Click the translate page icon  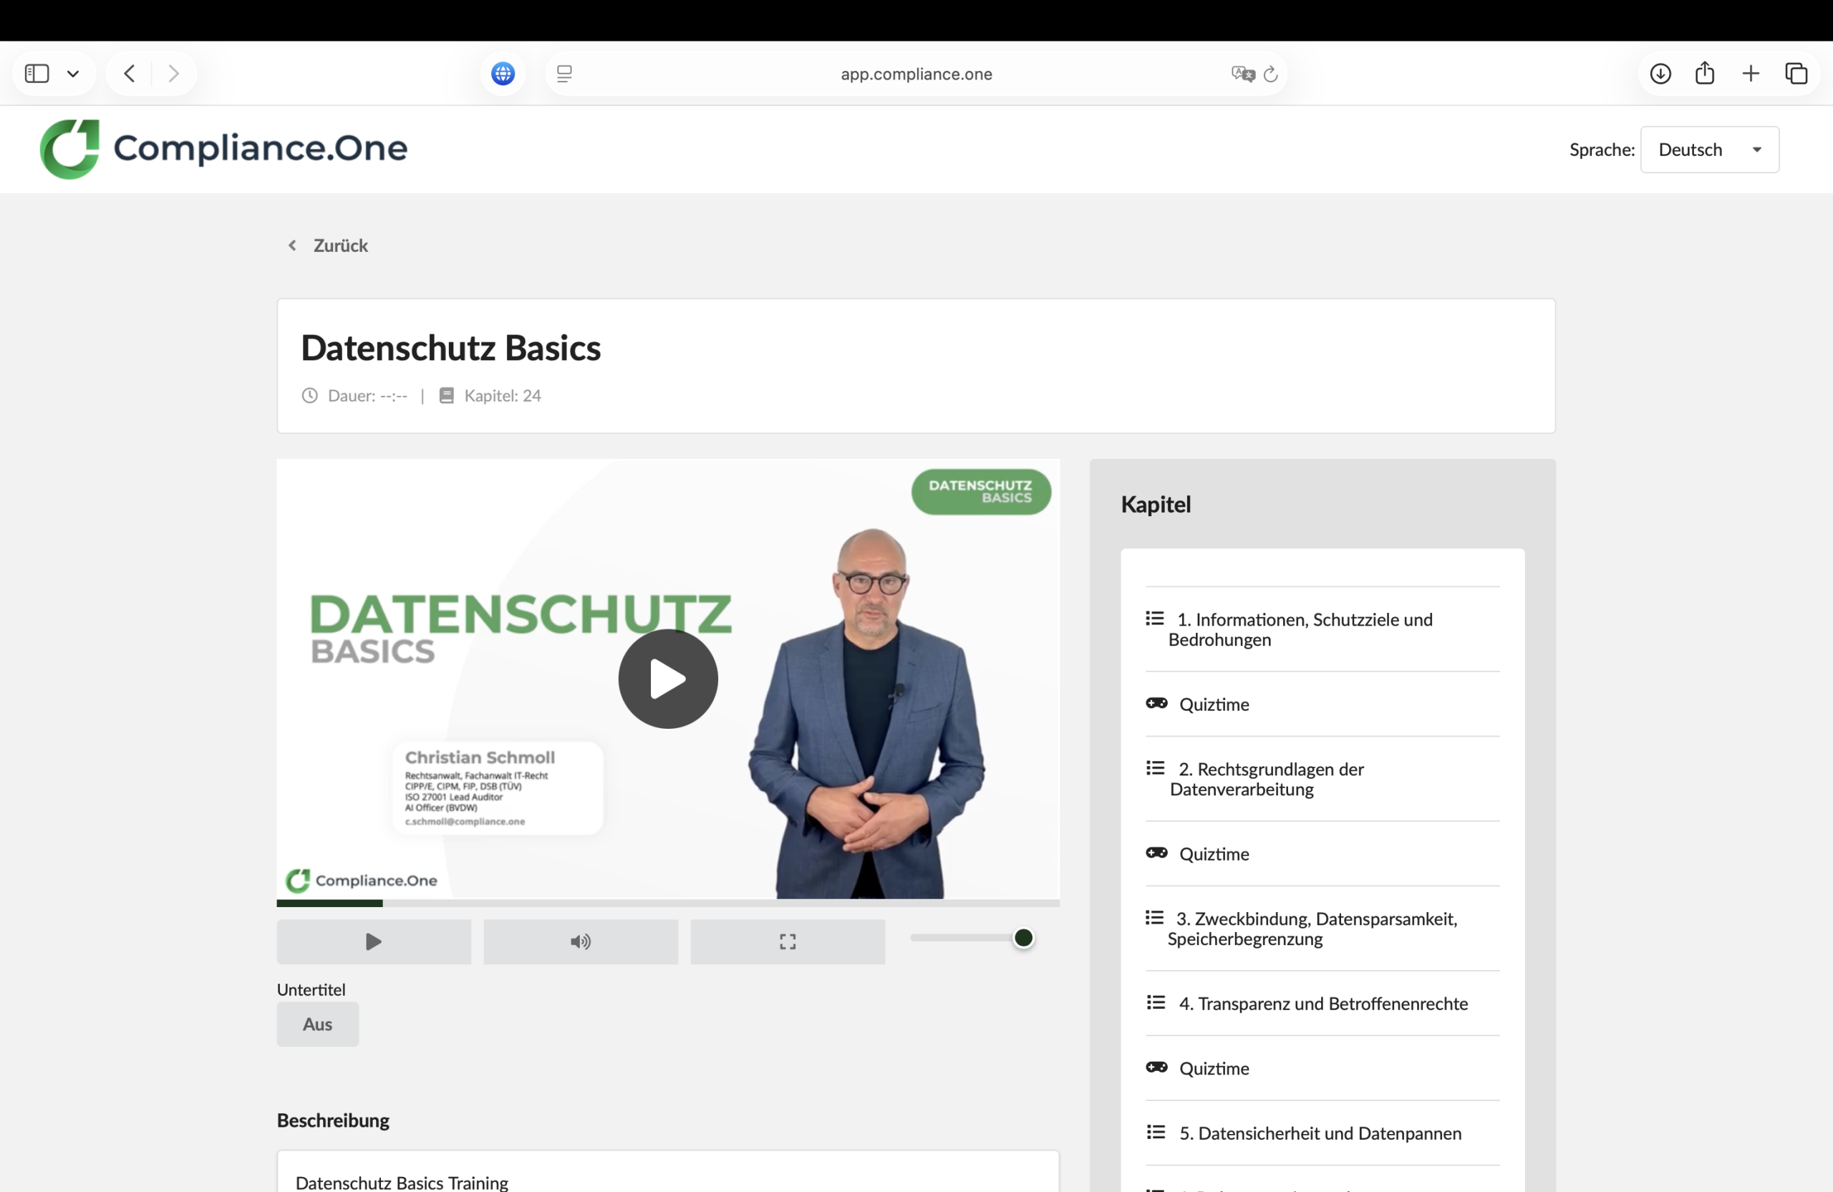coord(1242,74)
